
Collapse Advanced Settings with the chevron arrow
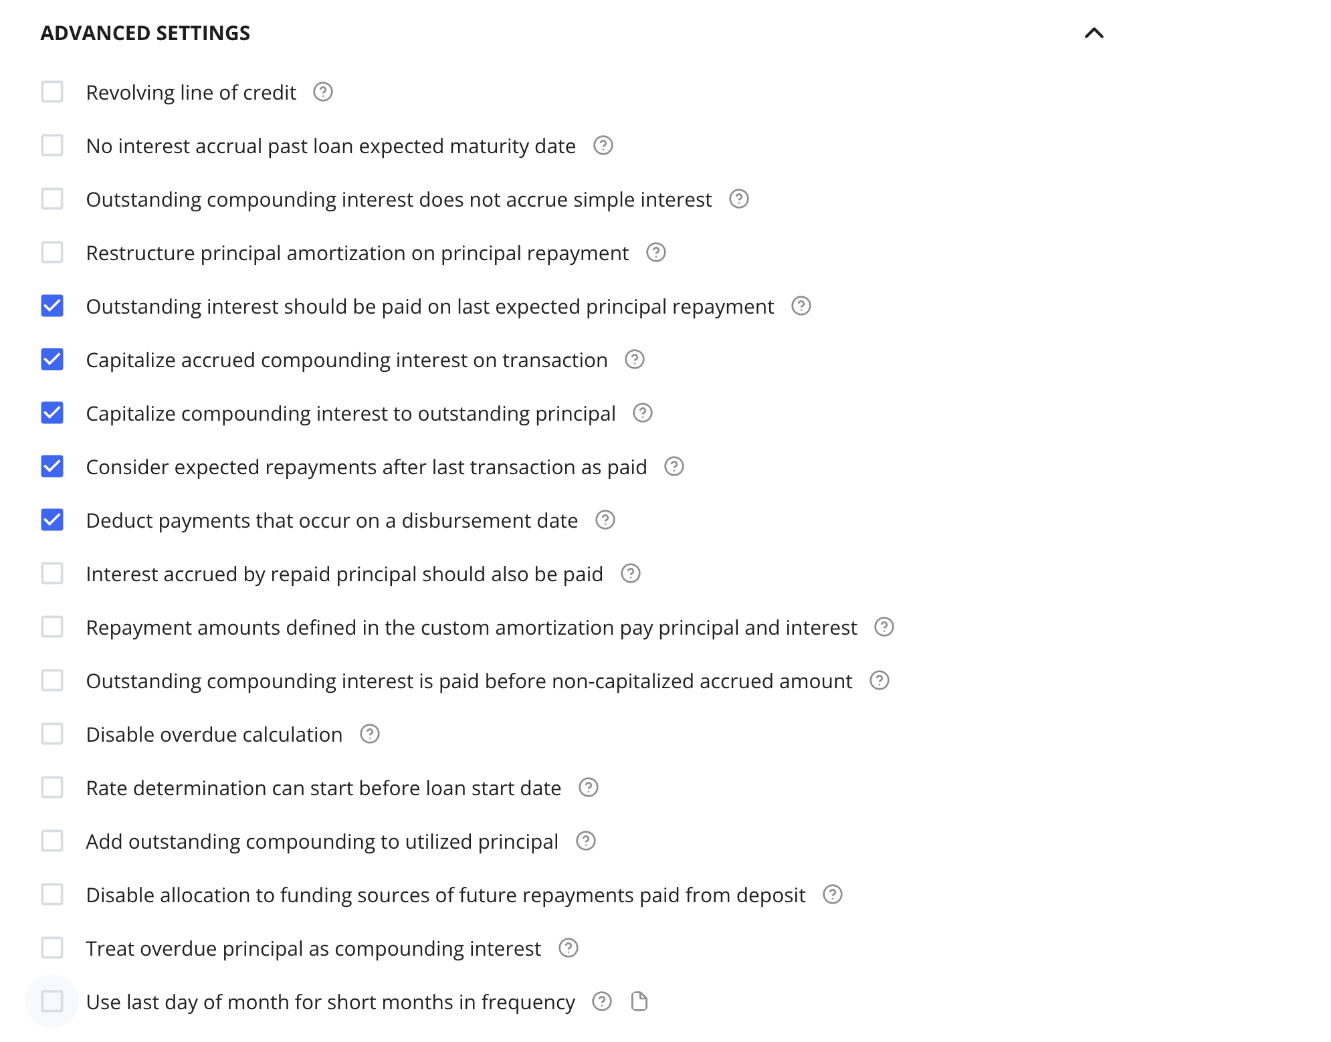point(1094,33)
